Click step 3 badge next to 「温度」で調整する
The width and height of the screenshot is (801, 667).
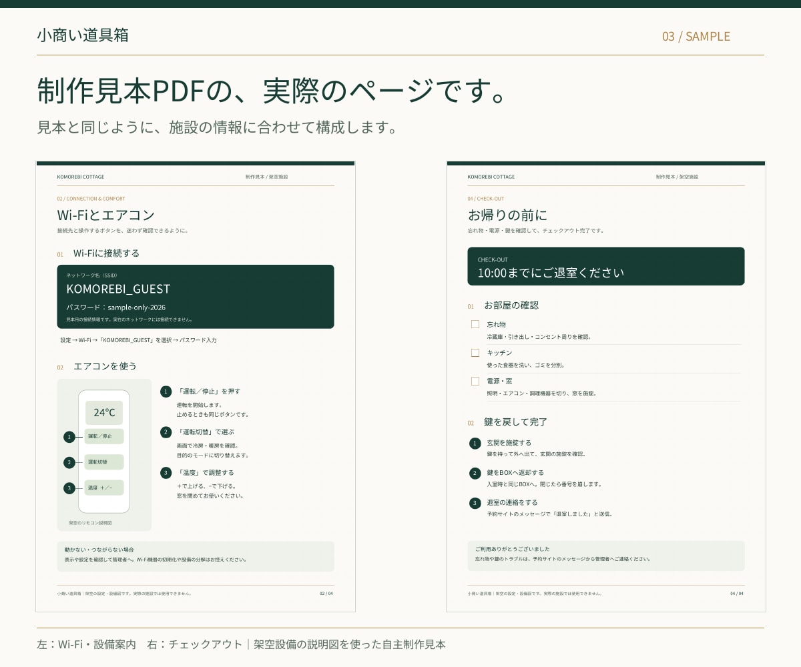(166, 473)
